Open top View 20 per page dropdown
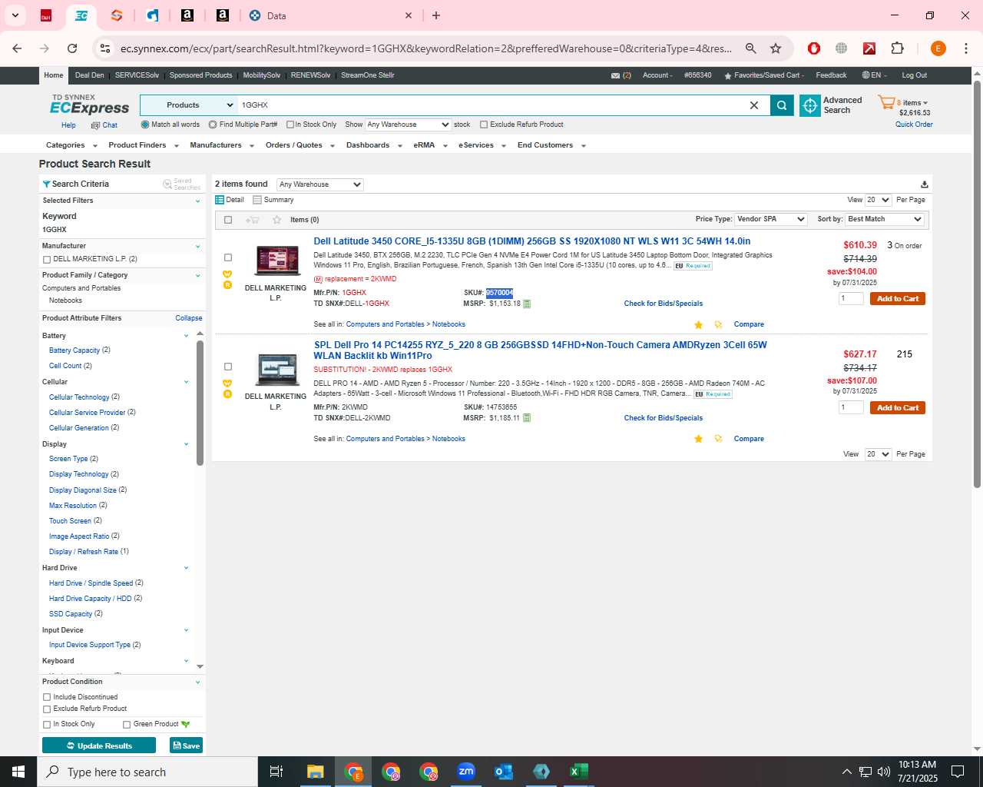Screen dimensions: 983x787 coord(878,200)
